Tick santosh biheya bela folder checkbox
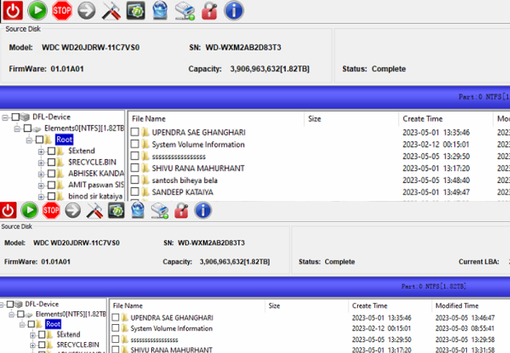This screenshot has width=510, height=353. [x=135, y=179]
